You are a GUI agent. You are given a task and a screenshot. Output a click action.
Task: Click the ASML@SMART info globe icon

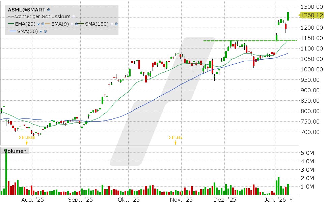48,9
